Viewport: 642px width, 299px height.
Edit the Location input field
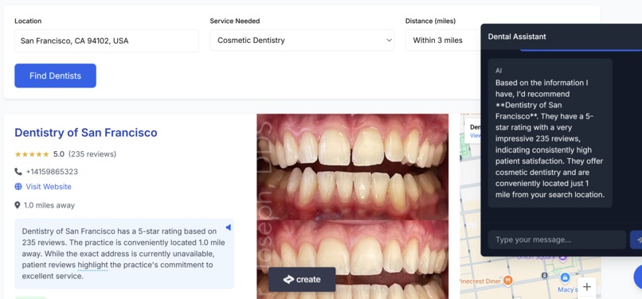tap(107, 41)
